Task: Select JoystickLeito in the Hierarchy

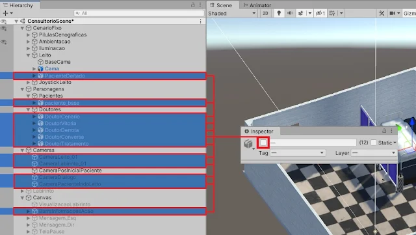Action: 55,82
